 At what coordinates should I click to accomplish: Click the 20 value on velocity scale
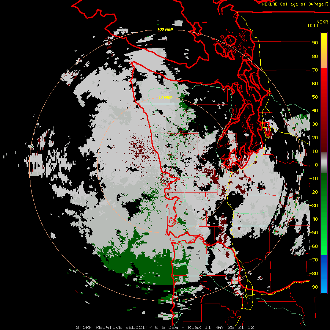[315, 137]
